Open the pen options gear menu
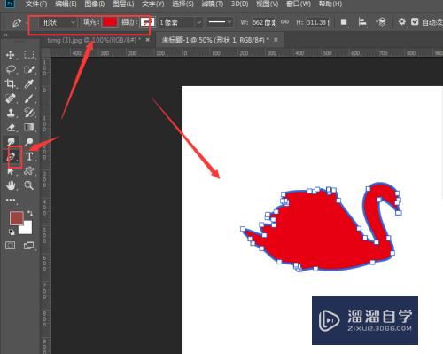The height and width of the screenshot is (354, 443). (x=401, y=22)
